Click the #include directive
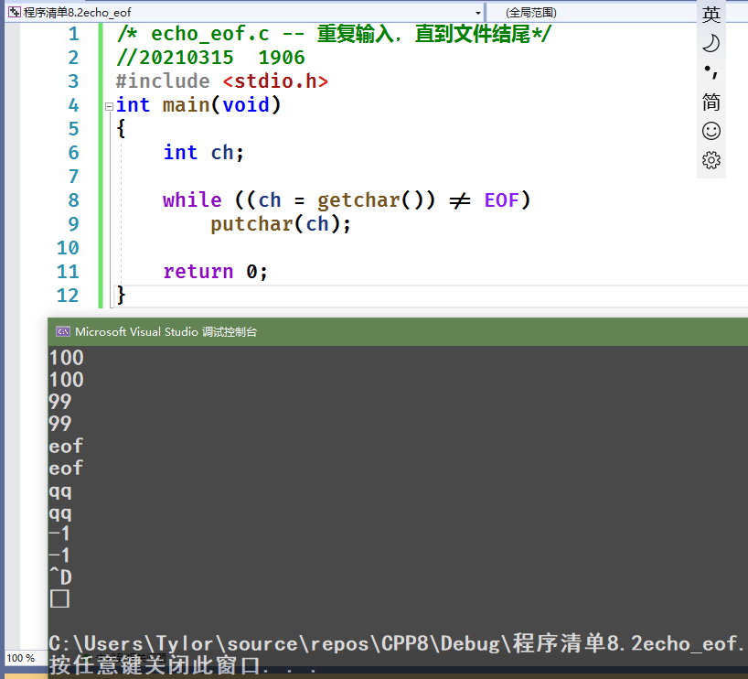 click(163, 81)
